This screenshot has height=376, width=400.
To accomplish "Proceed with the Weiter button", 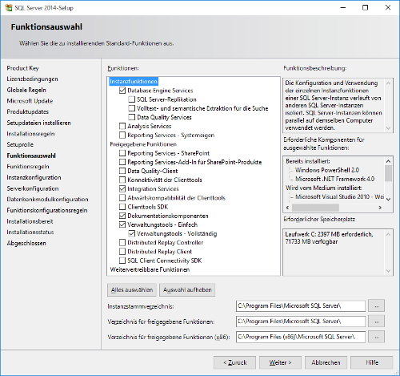I will [280, 362].
